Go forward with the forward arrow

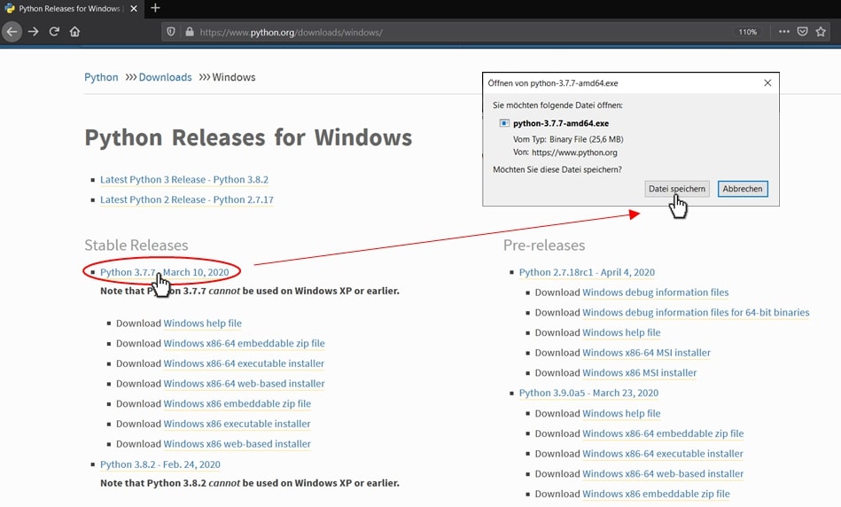34,32
